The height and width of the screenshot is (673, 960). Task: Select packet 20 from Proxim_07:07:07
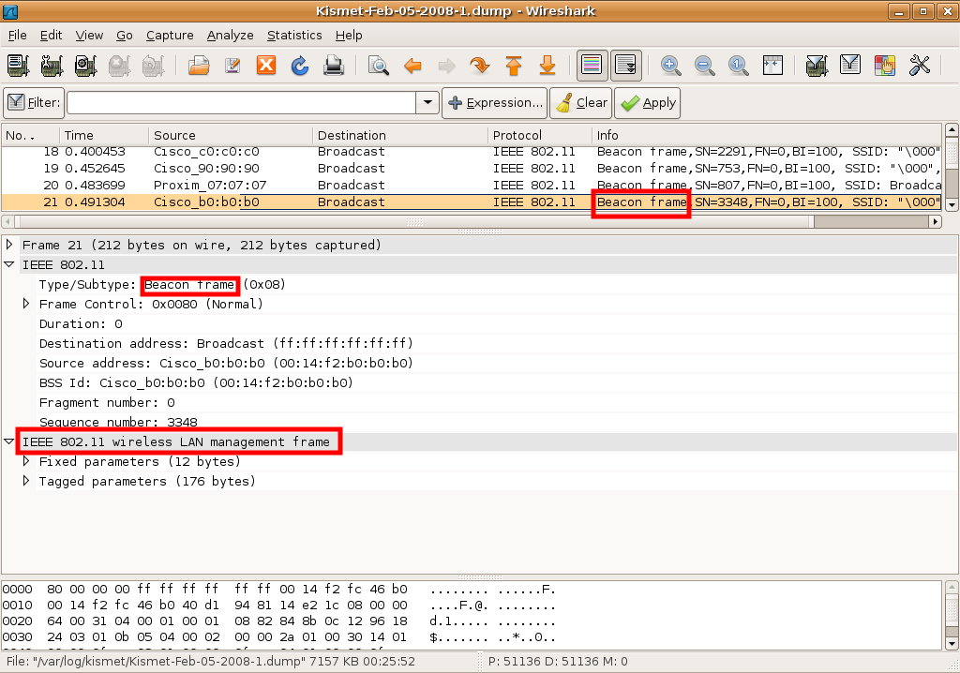(472, 185)
